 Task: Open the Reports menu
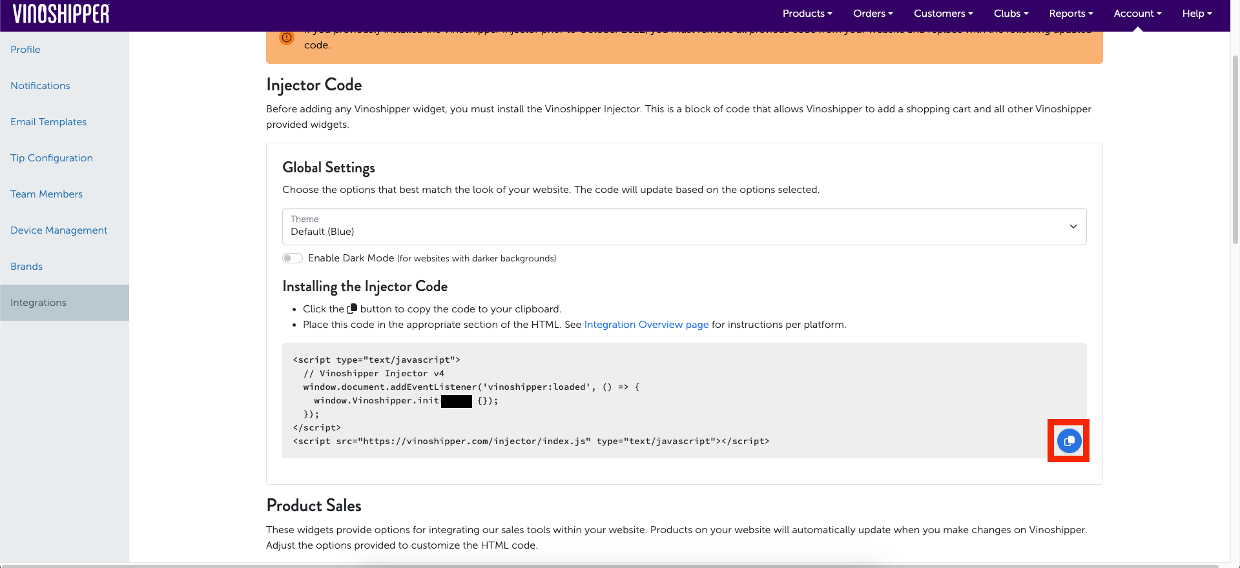click(1071, 14)
